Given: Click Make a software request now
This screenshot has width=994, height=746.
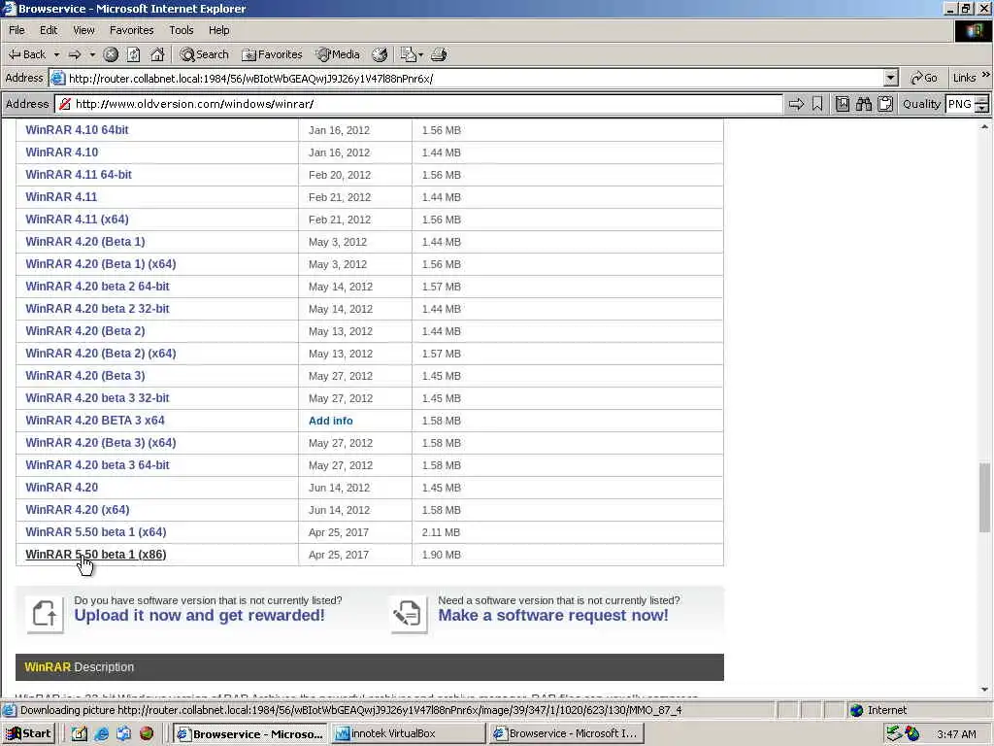Looking at the screenshot, I should [552, 615].
